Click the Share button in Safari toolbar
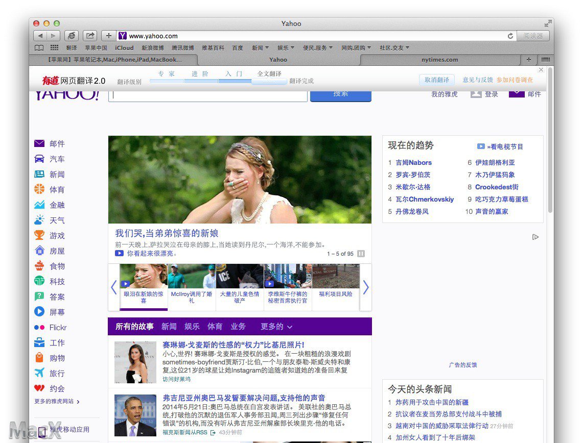The height and width of the screenshot is (443, 583). click(90, 36)
